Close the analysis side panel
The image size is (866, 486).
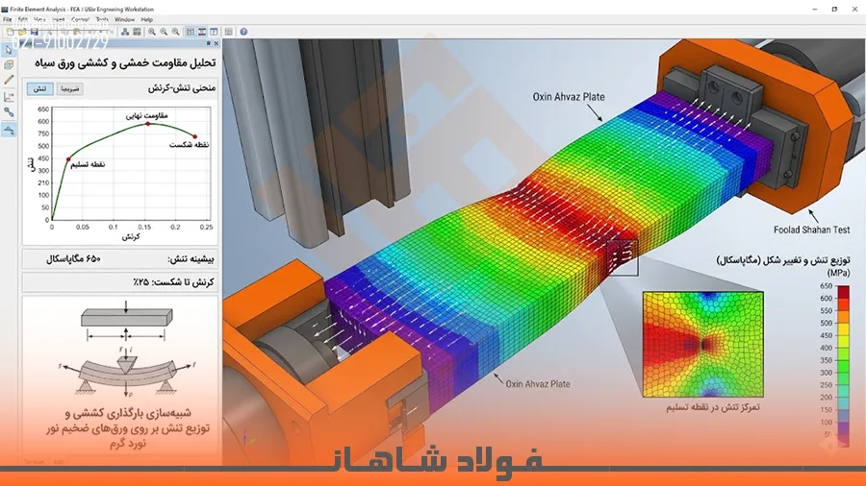pos(216,43)
